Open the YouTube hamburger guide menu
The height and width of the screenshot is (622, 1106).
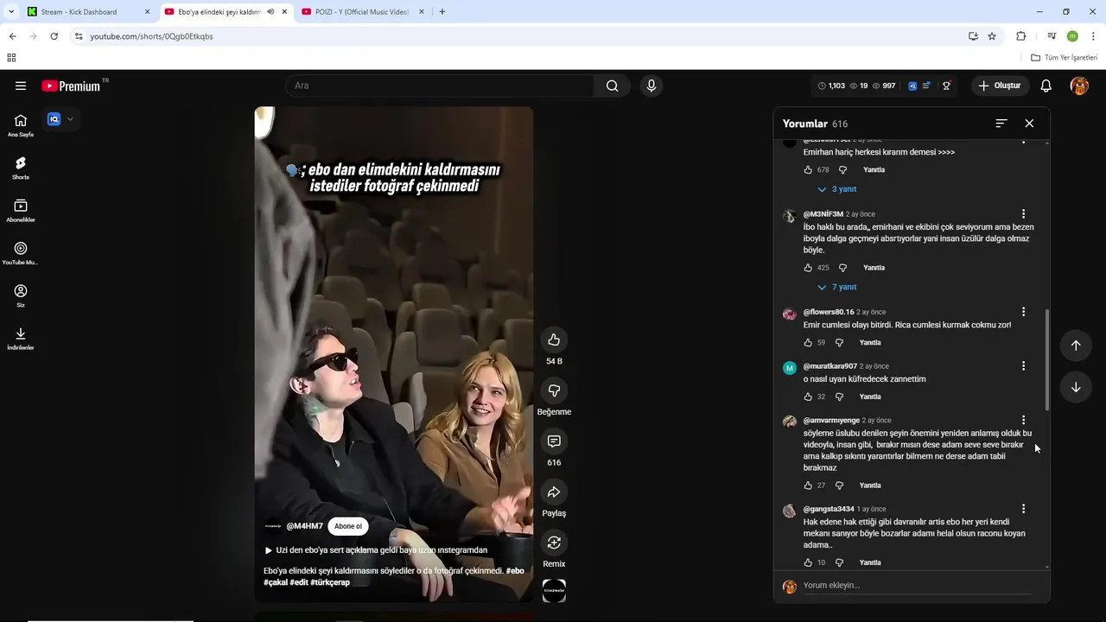tap(21, 86)
